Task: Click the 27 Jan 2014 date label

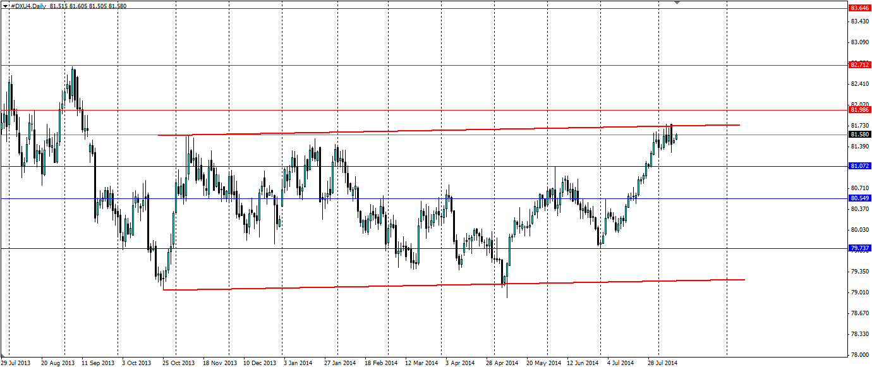Action: pyautogui.click(x=341, y=363)
